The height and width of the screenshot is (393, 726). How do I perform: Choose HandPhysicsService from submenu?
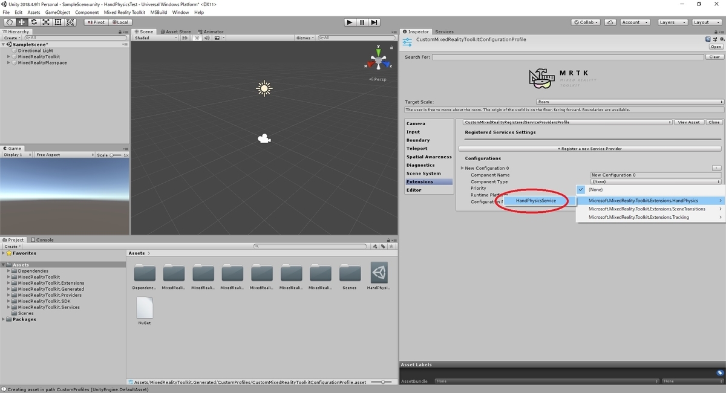point(535,201)
